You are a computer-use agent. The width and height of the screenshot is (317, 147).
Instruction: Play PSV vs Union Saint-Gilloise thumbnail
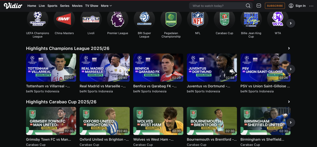(265, 67)
